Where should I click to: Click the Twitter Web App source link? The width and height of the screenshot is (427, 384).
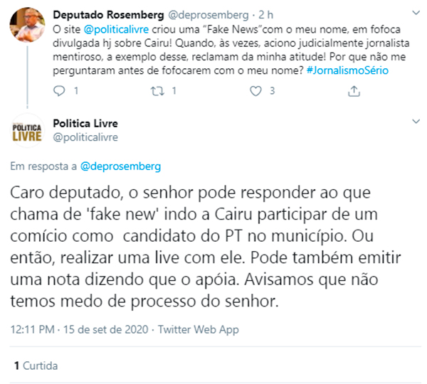pyautogui.click(x=198, y=329)
